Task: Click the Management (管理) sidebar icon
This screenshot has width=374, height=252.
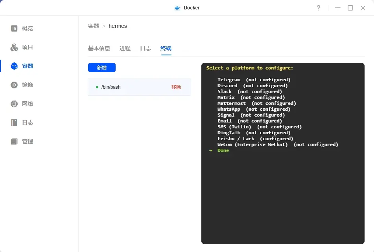Action: (14, 141)
